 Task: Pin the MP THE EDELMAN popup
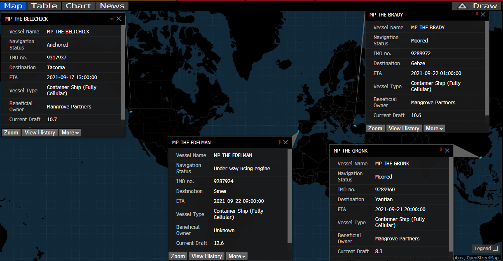point(280,142)
